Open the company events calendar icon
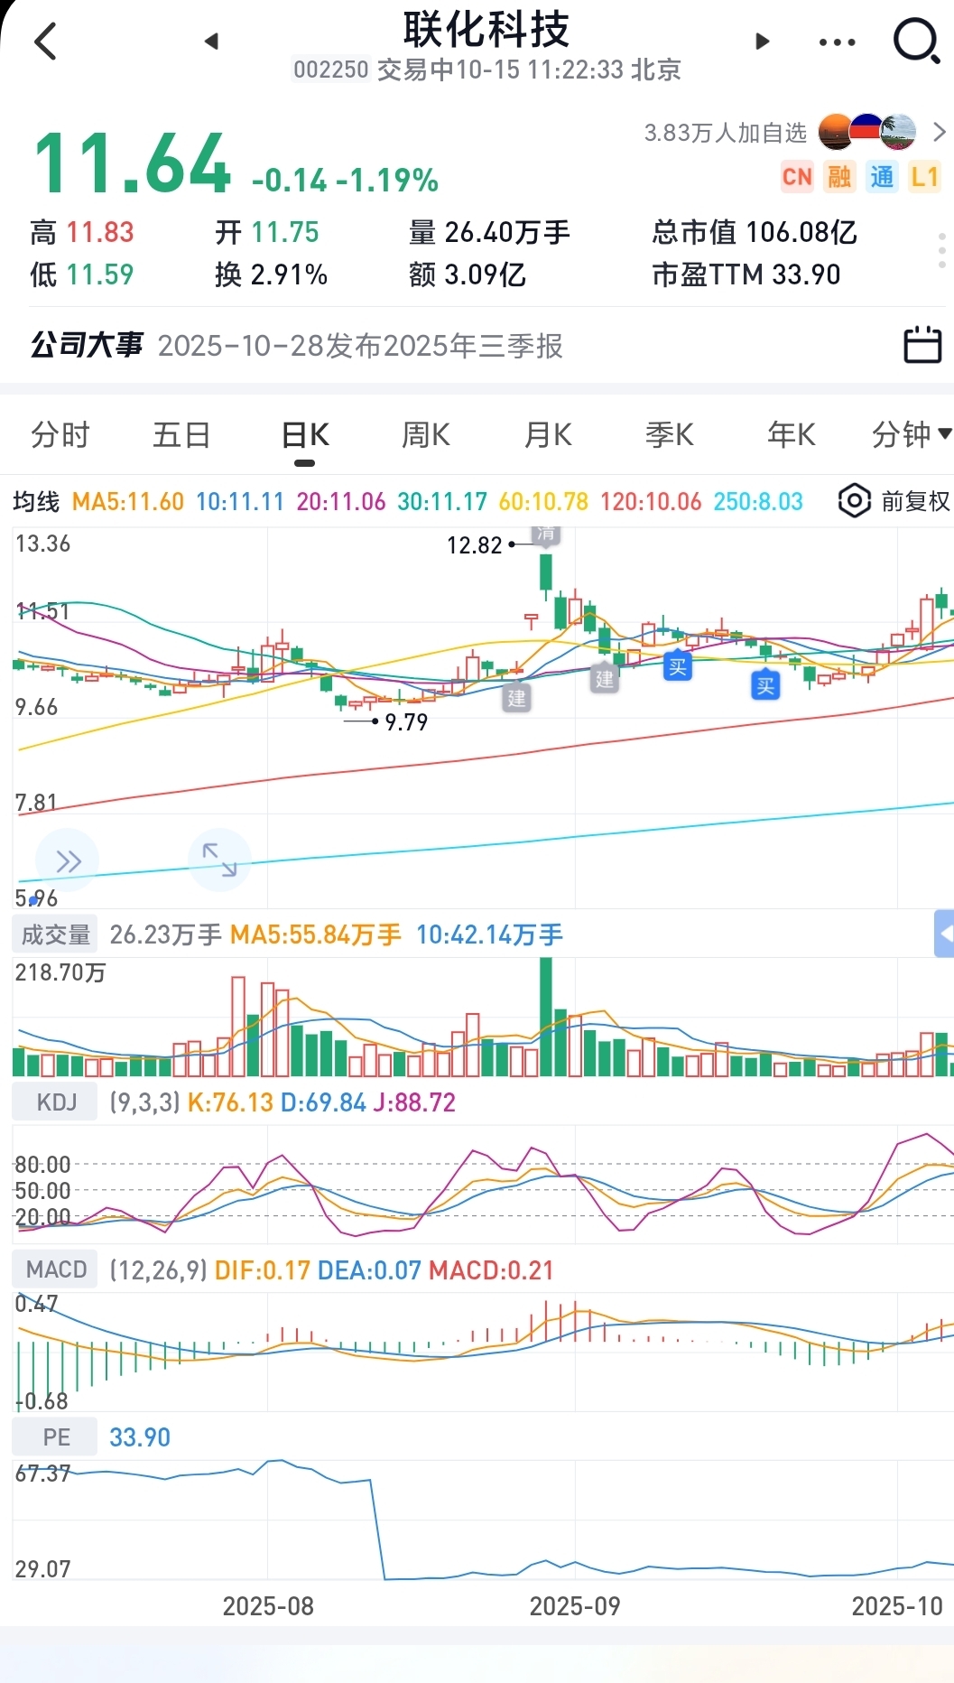The height and width of the screenshot is (1683, 954). tap(922, 344)
